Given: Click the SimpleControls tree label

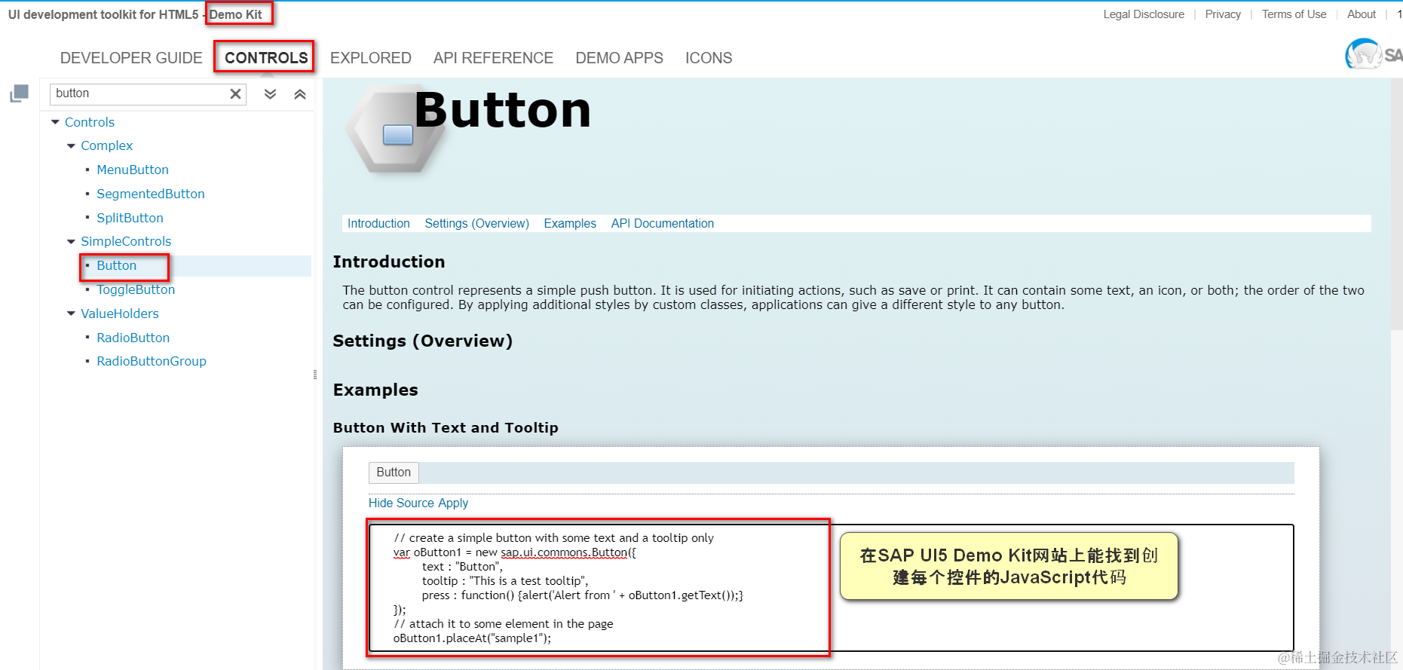Looking at the screenshot, I should (126, 242).
